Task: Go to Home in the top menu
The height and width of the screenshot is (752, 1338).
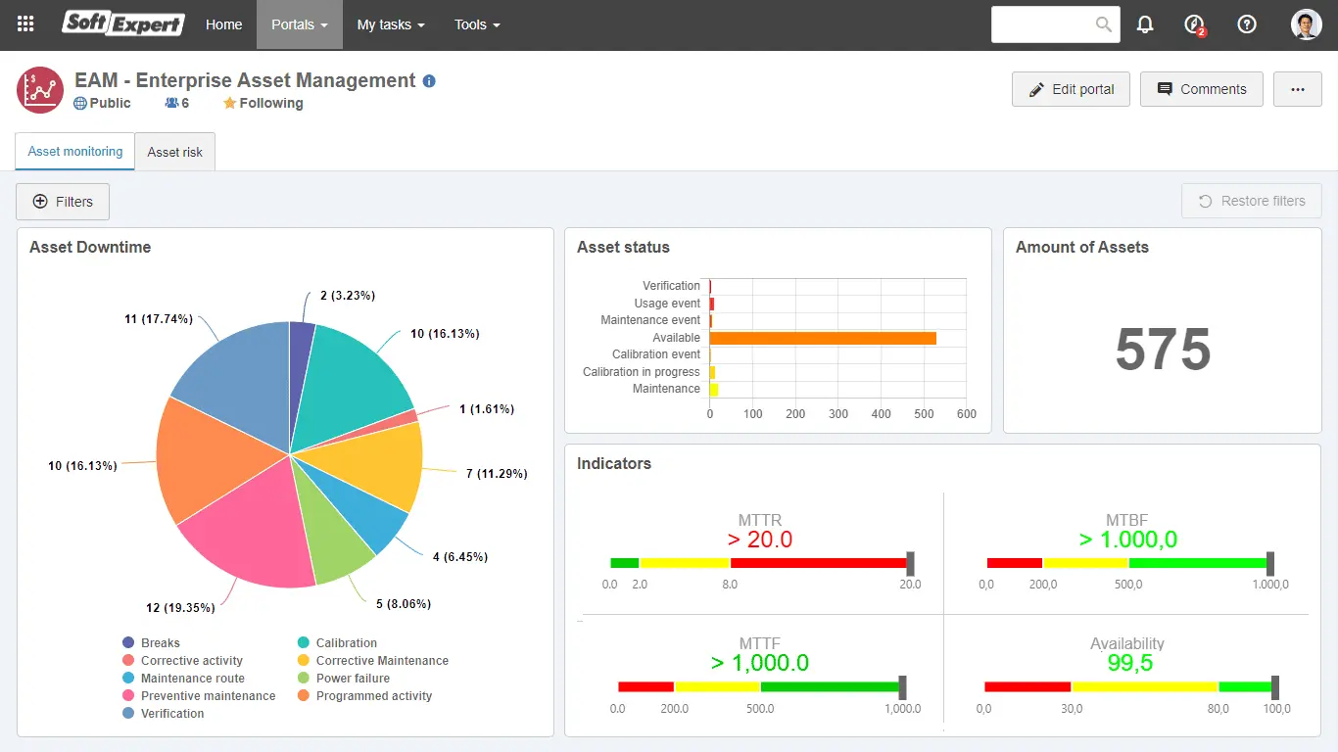Action: coord(223,24)
